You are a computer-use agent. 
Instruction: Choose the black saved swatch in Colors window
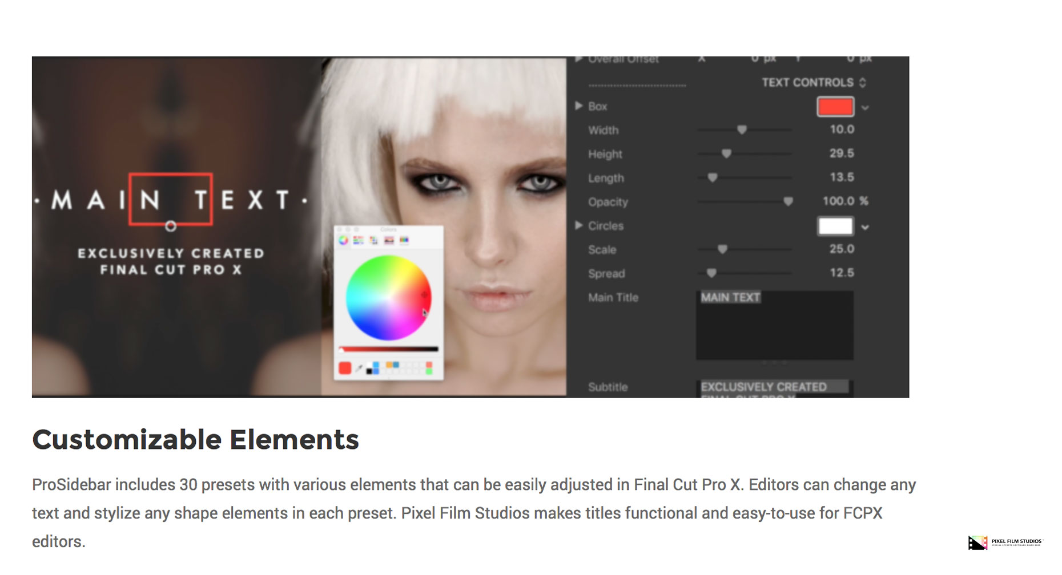click(x=369, y=372)
